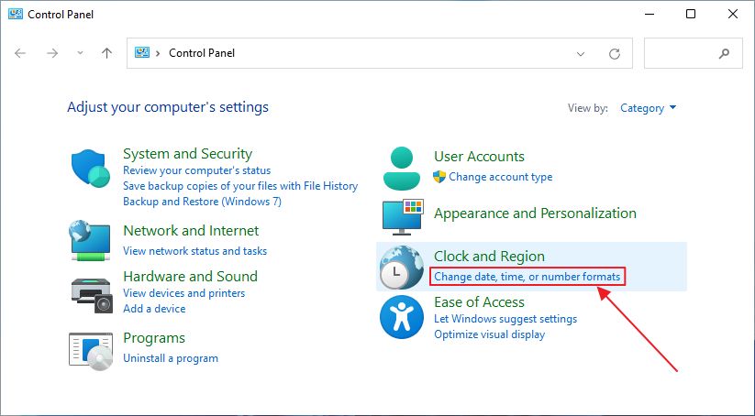This screenshot has height=416, width=755.
Task: Open Backup and Restore (Windows 7)
Action: [x=202, y=201]
